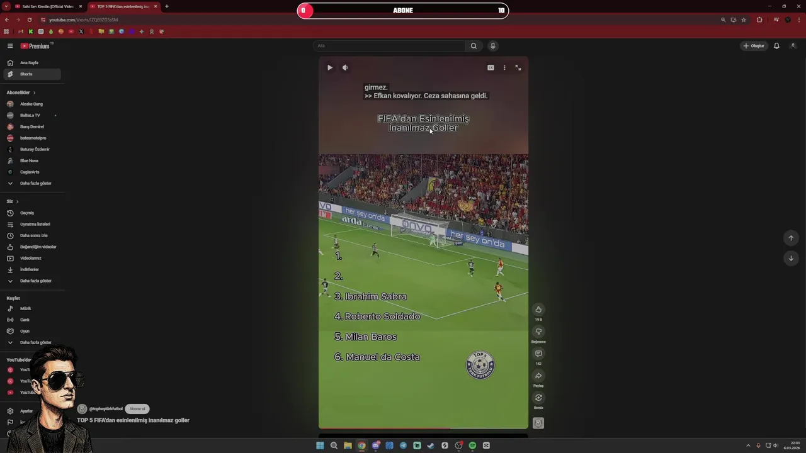This screenshot has height=453, width=806.
Task: Go back in the browser
Action: [x=6, y=20]
